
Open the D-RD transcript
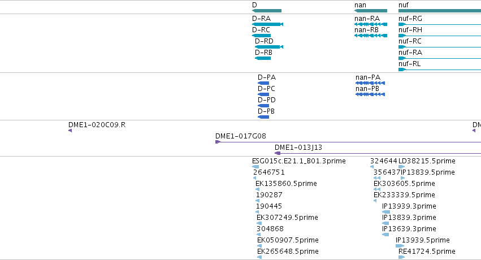pos(269,47)
